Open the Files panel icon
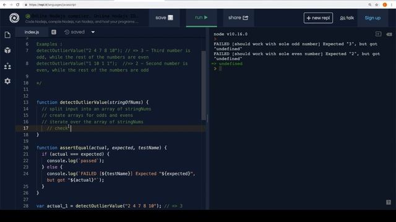The height and width of the screenshot is (222, 396). click(x=7, y=35)
